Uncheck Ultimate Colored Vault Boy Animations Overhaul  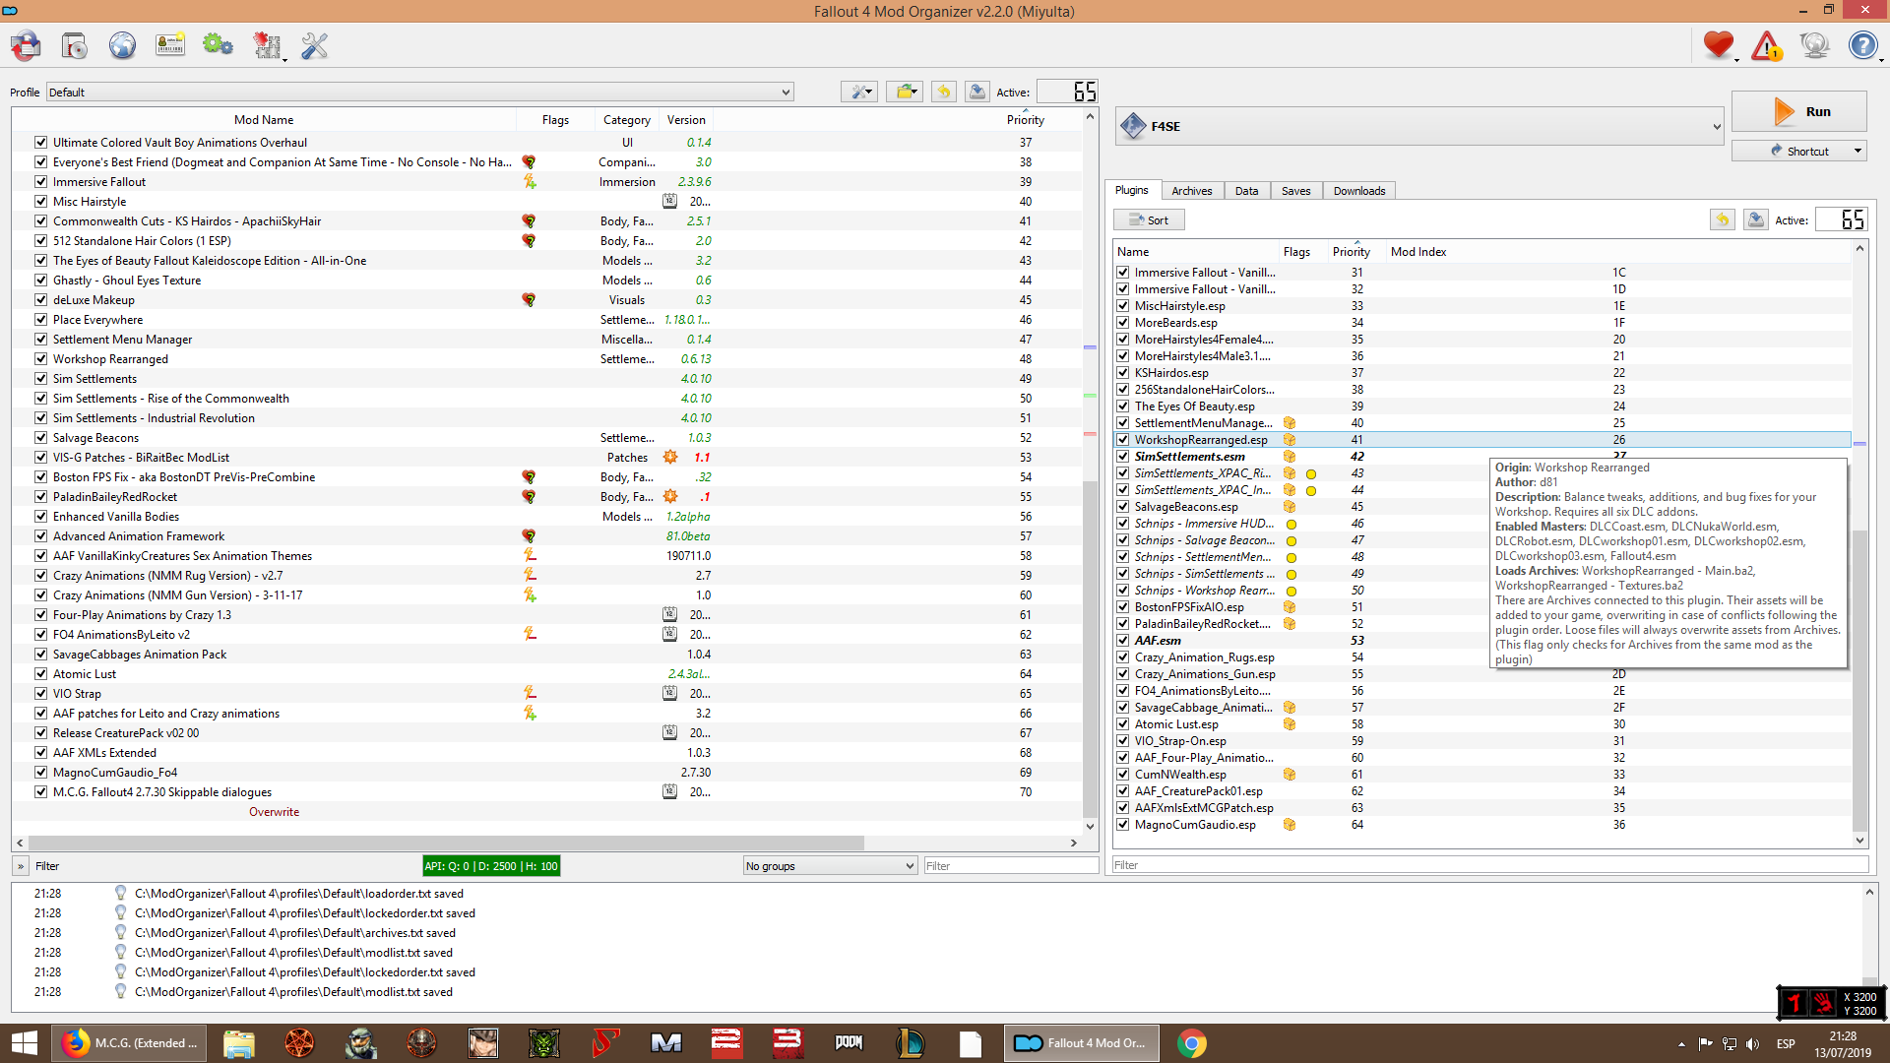(40, 142)
